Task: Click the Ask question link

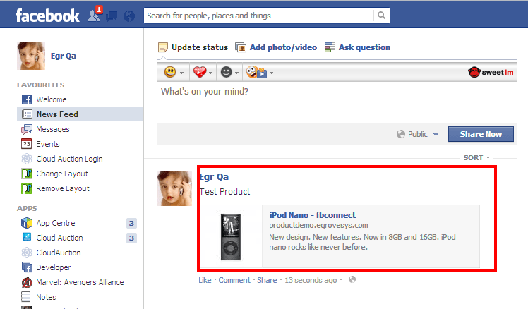Action: [364, 47]
